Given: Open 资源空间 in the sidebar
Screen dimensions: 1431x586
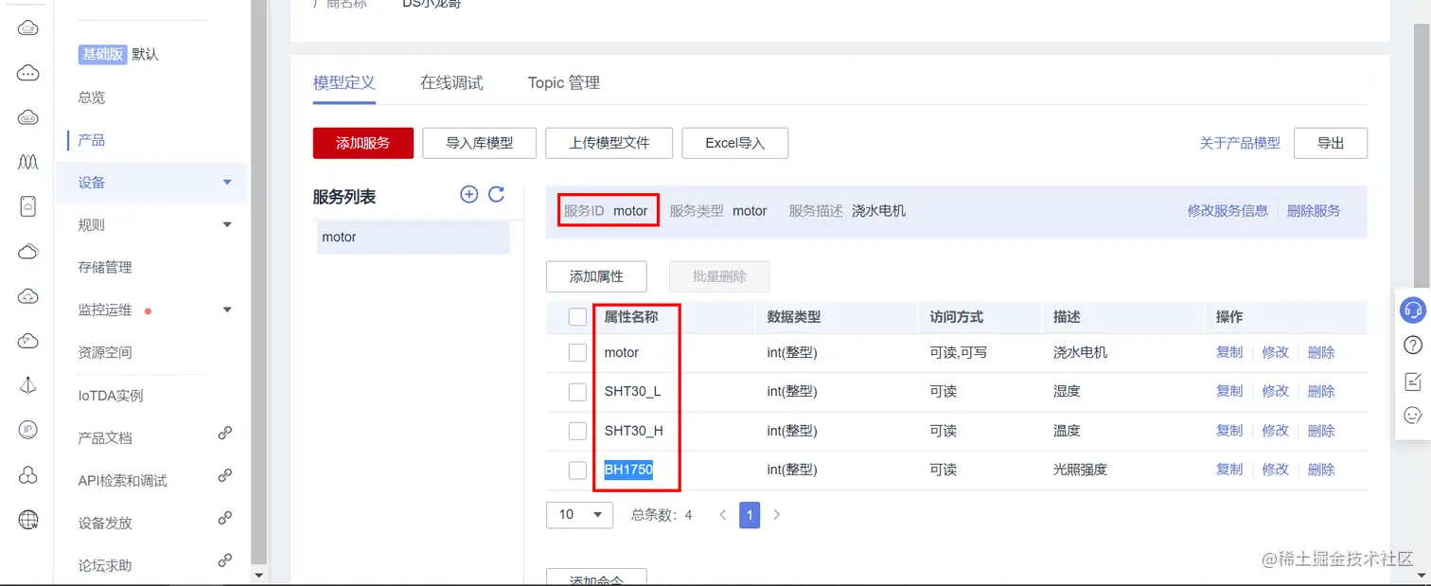Looking at the screenshot, I should [x=105, y=352].
